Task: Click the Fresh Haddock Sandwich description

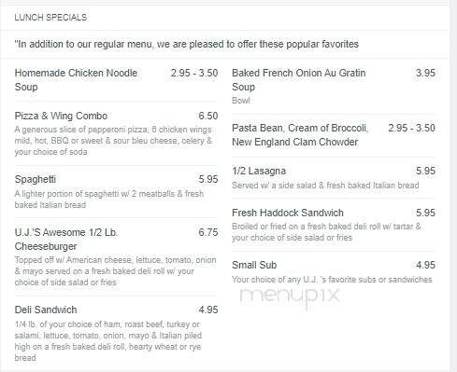Action: tap(326, 232)
